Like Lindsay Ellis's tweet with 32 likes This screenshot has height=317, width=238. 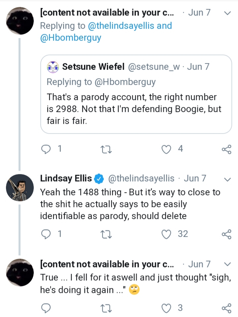[166, 234]
